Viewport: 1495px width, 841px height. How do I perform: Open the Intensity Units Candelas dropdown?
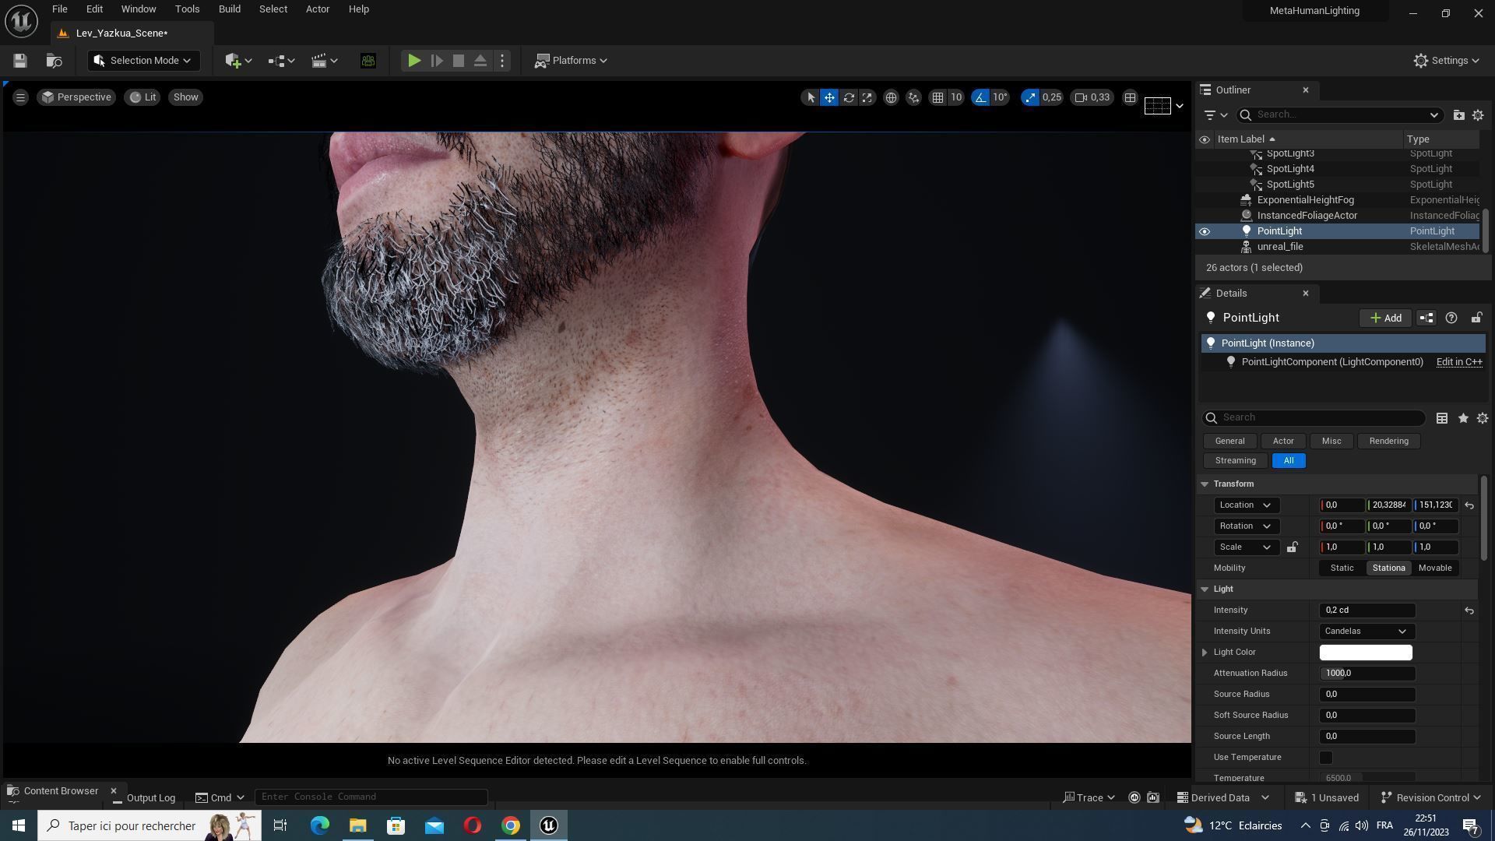(1367, 632)
